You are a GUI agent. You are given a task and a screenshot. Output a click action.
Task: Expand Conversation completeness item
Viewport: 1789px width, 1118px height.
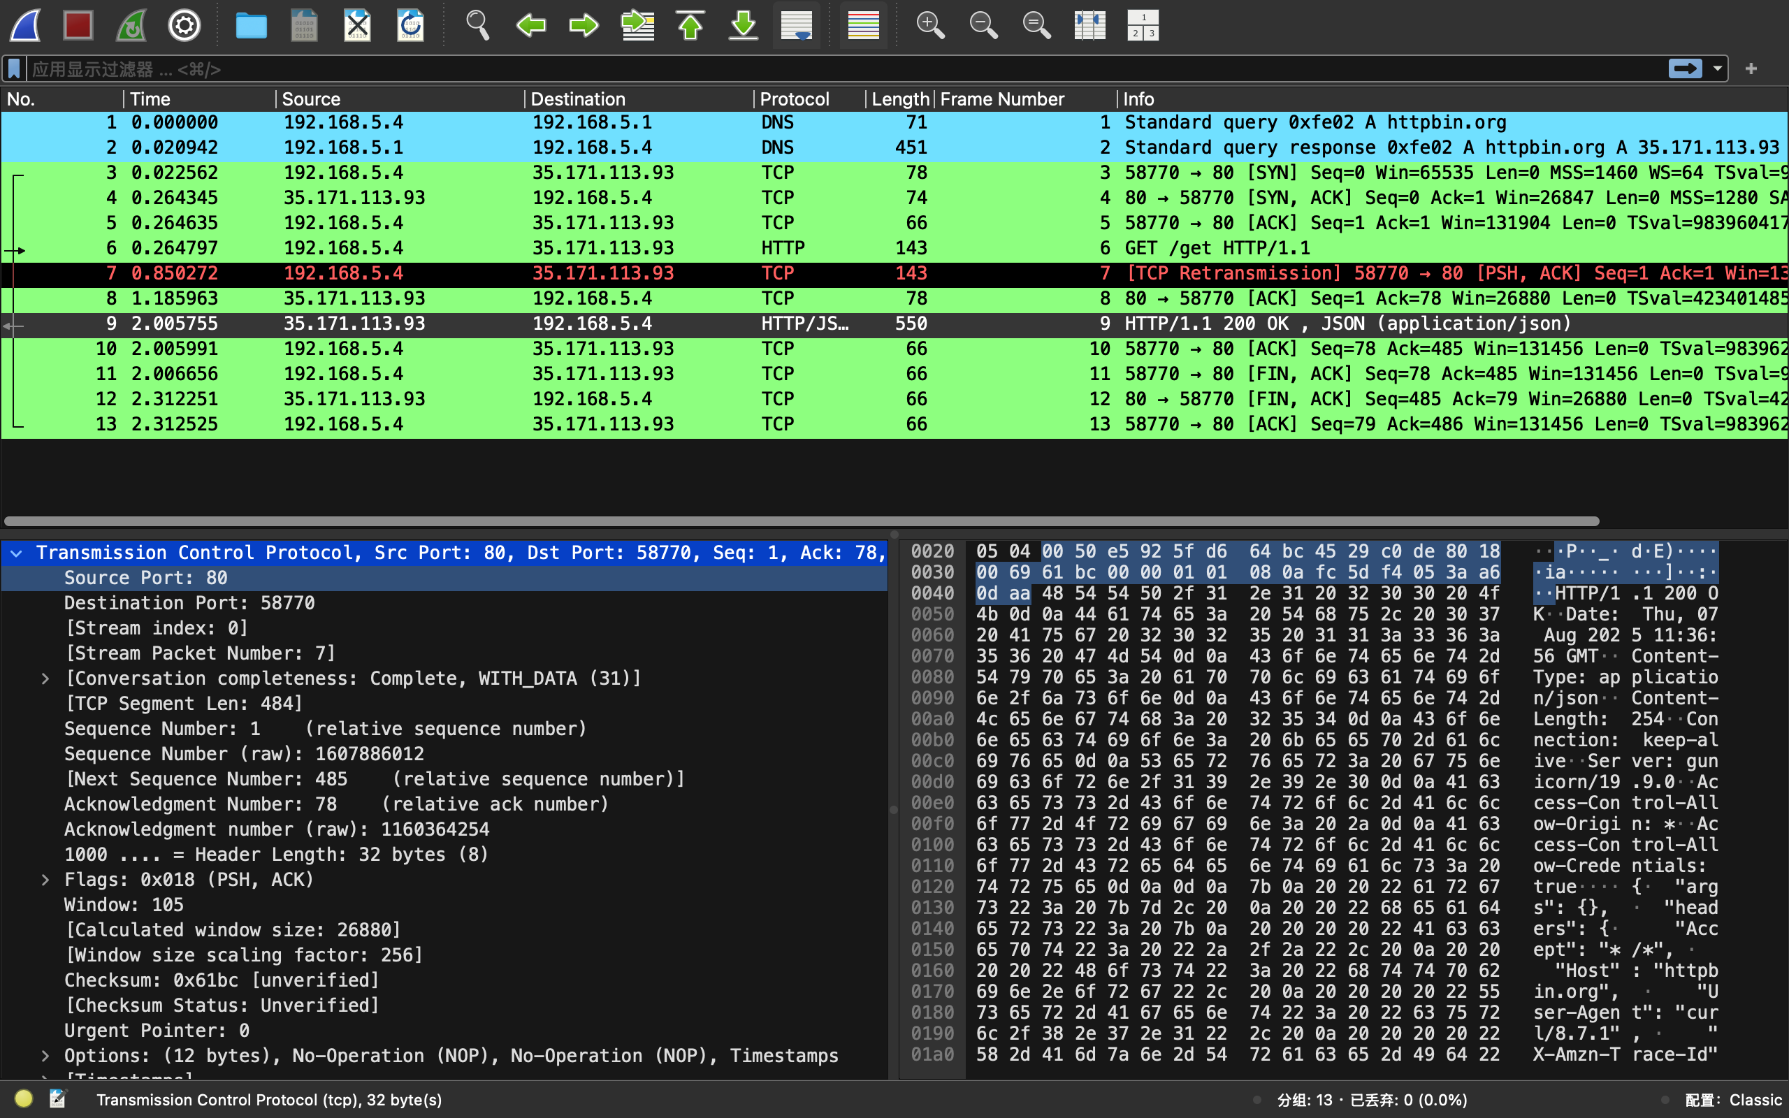click(45, 678)
